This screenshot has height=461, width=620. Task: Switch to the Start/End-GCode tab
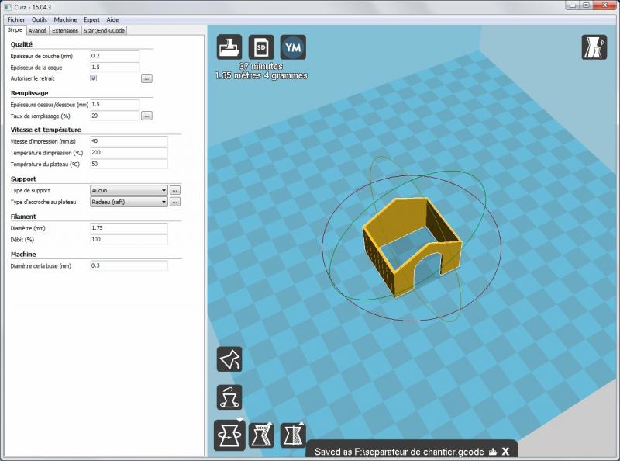pos(105,31)
